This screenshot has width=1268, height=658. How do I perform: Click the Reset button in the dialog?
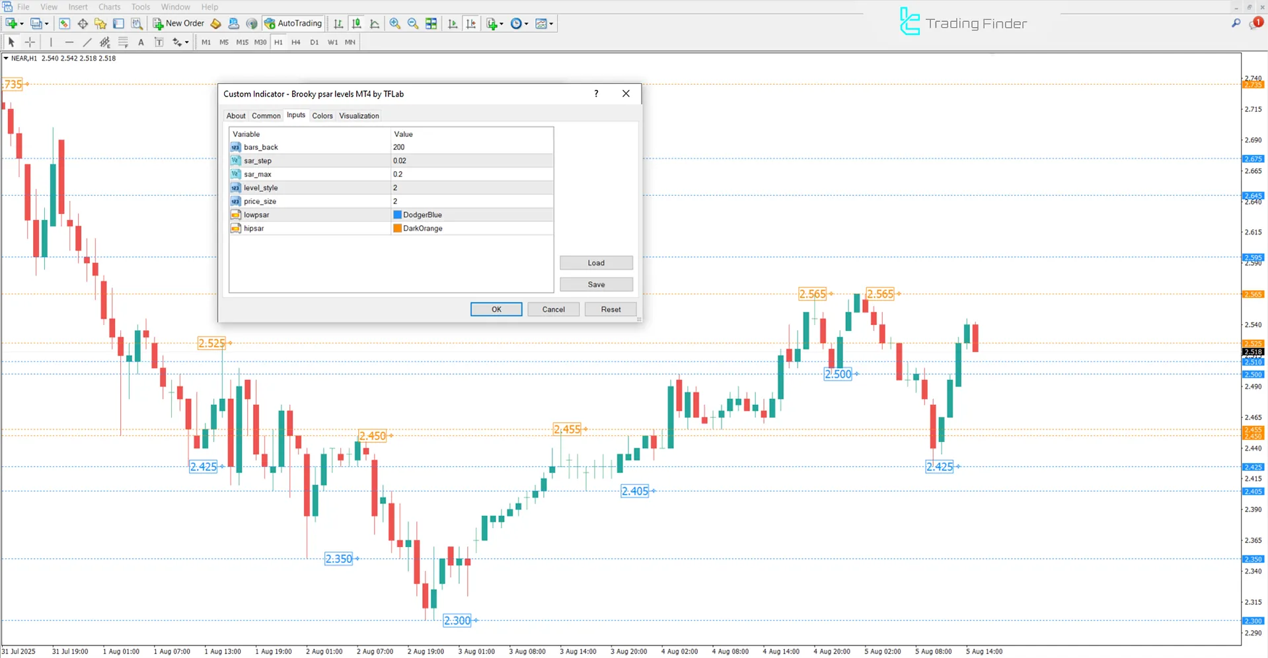[610, 309]
